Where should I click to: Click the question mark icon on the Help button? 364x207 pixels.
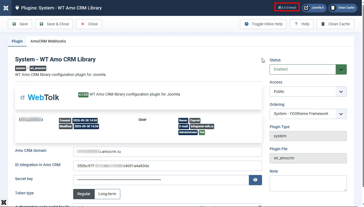coord(295,24)
